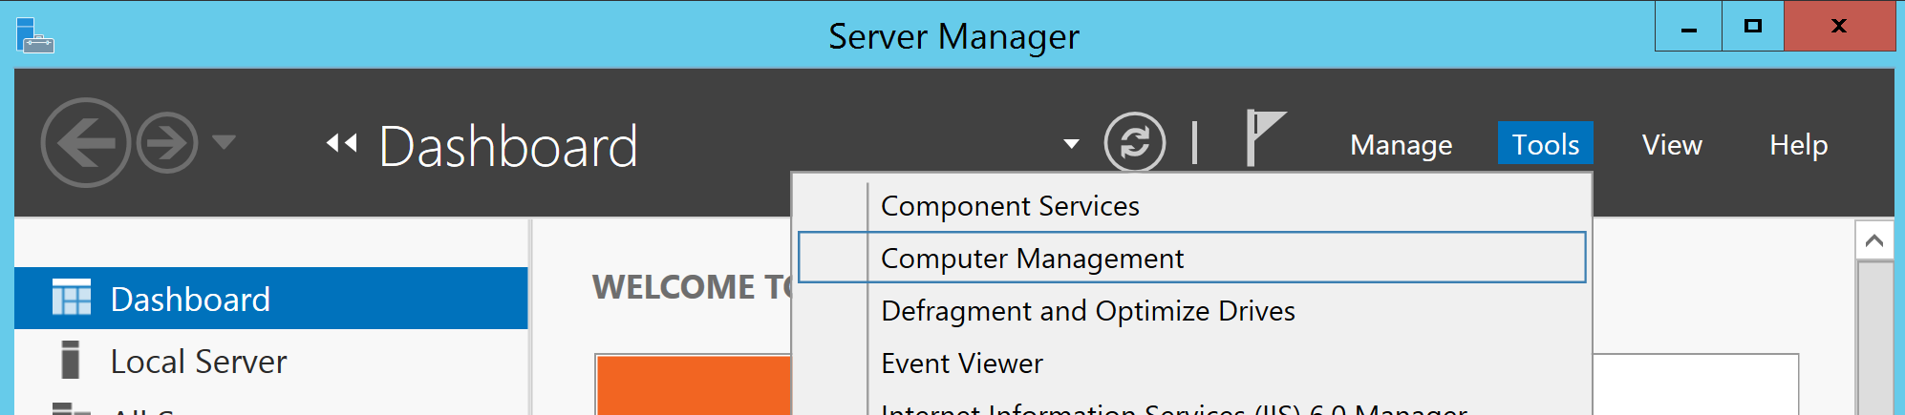Select Dashboard in the left sidebar

tap(271, 299)
